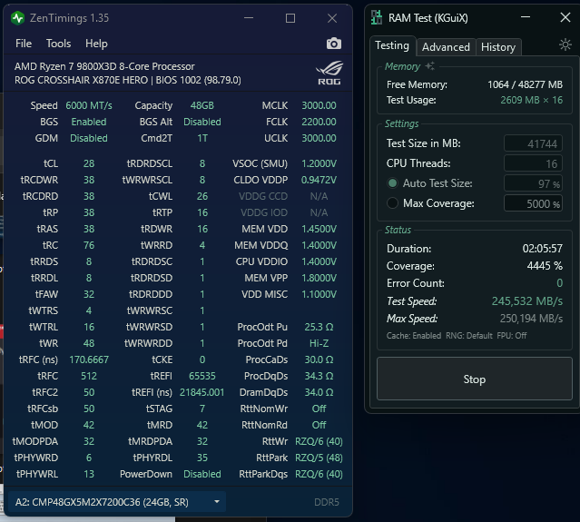Viewport: 580px width, 522px height.
Task: Click the VSOC (SMU) value 1.2000V
Action: pos(319,163)
